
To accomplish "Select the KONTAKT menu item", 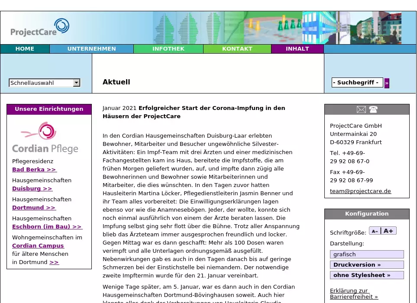I will click(237, 49).
